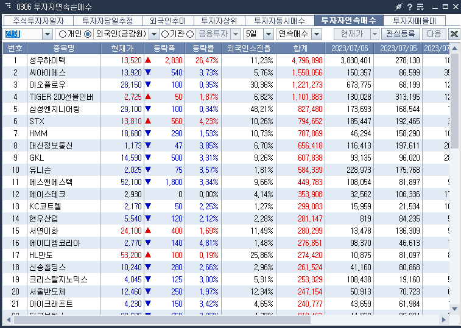461x328 pixels.
Task: Switch to 투자자매물대 tab
Action: [x=414, y=21]
